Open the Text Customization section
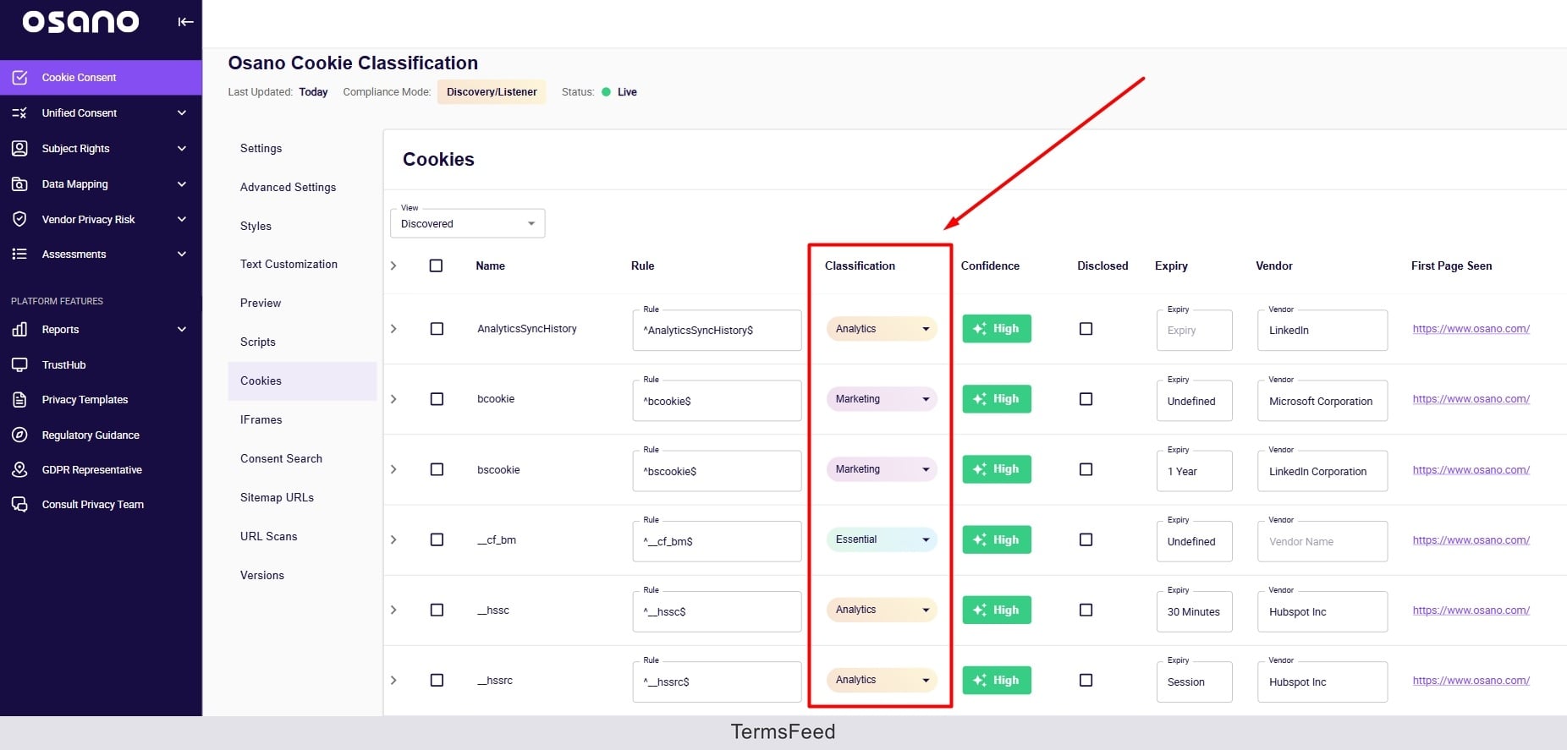The height and width of the screenshot is (750, 1567). (x=289, y=264)
